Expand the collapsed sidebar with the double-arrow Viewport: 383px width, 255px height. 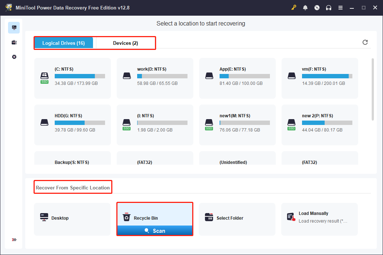tap(14, 239)
